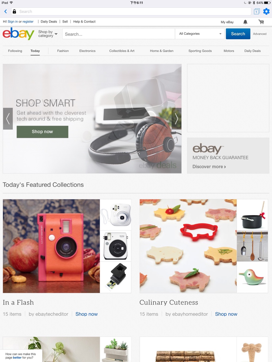
Task: Open All Categories dropdown
Action: tap(200, 34)
